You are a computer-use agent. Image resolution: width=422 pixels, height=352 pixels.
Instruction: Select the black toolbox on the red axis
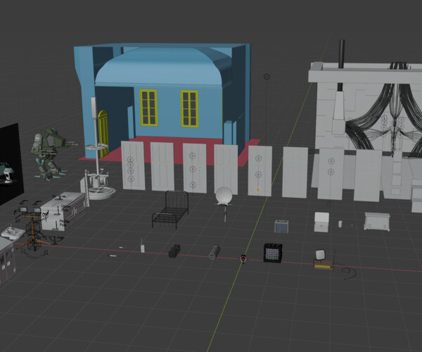click(x=174, y=251)
